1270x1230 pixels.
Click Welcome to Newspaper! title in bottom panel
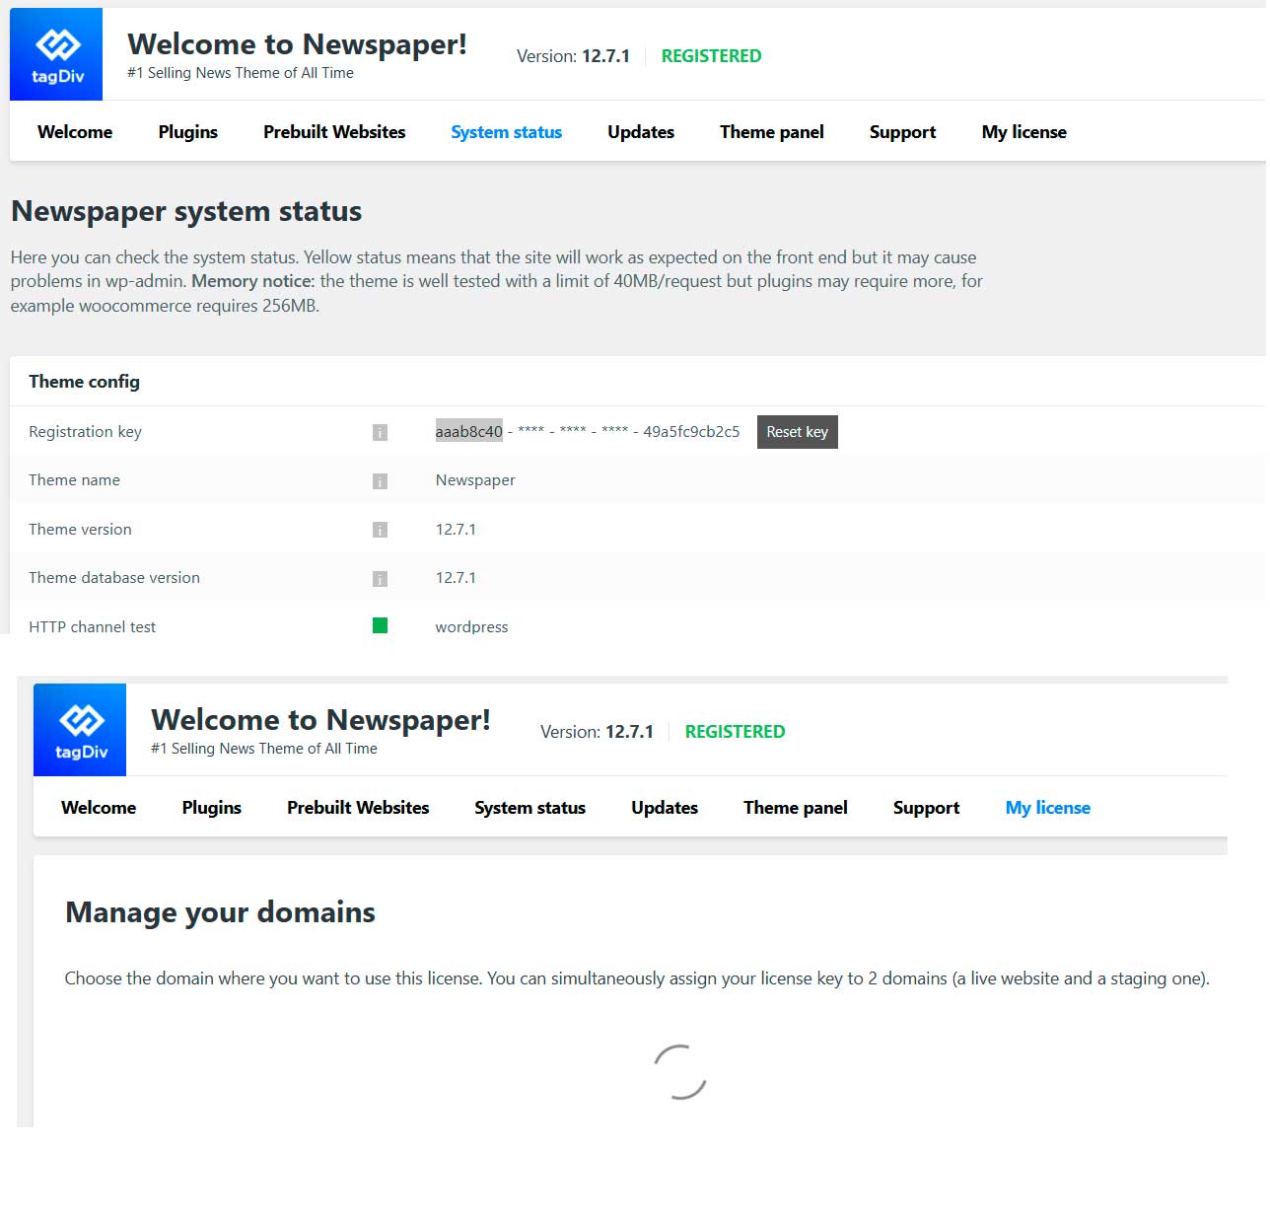320,720
